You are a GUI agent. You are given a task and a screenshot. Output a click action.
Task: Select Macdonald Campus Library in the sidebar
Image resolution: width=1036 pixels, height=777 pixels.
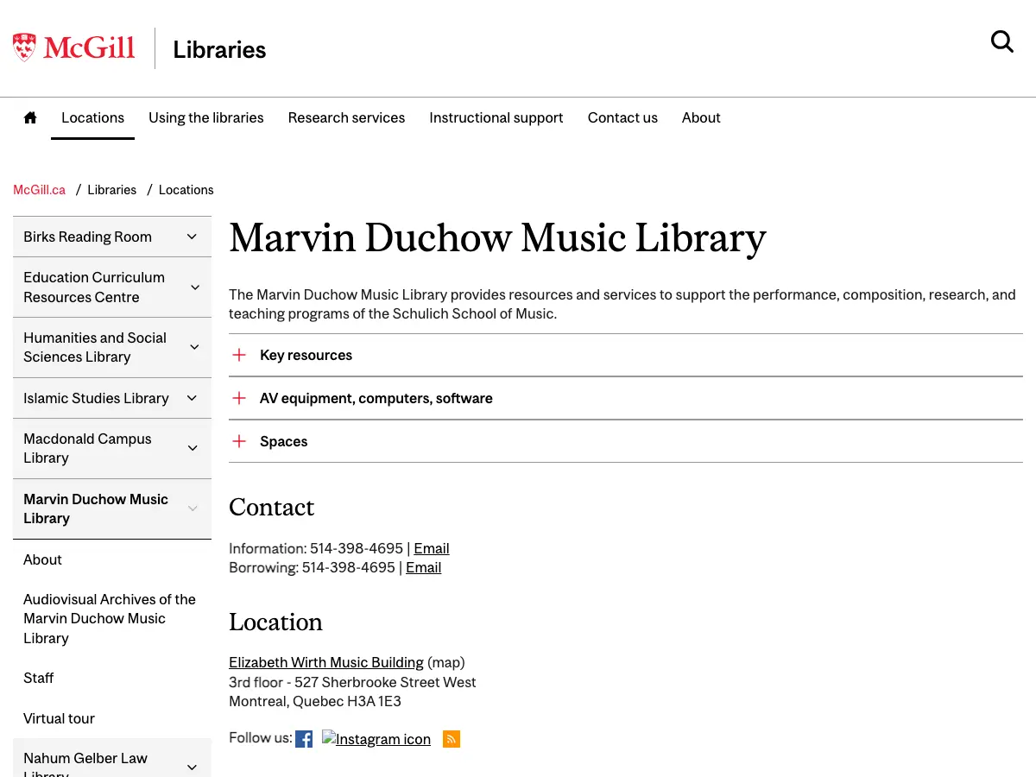point(87,448)
